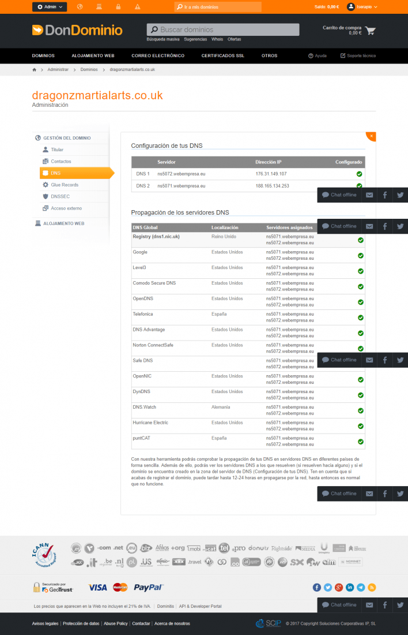Open the OTROS menu

click(x=269, y=56)
